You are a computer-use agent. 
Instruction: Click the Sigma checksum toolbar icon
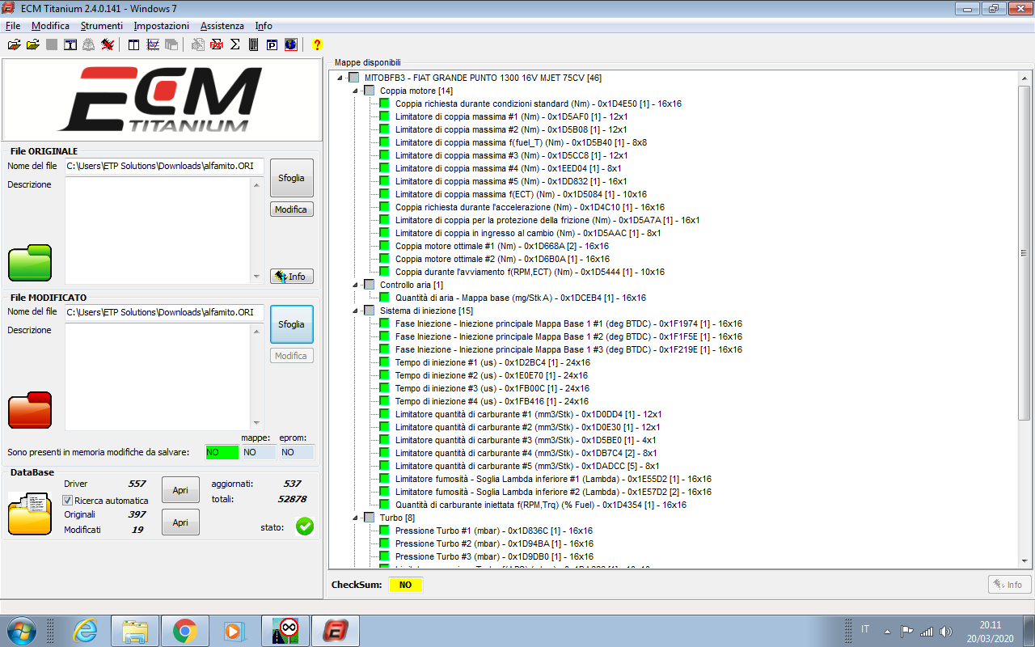(235, 44)
